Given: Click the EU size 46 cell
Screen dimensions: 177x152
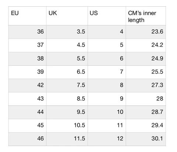Looking at the screenshot, I should coord(27,139).
